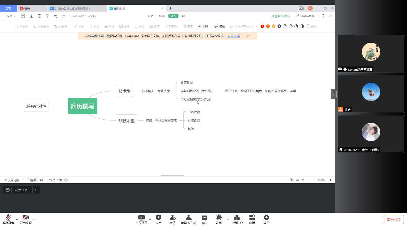
Task: Click the save icon in the WPS toolbar
Action: [x=23, y=16]
